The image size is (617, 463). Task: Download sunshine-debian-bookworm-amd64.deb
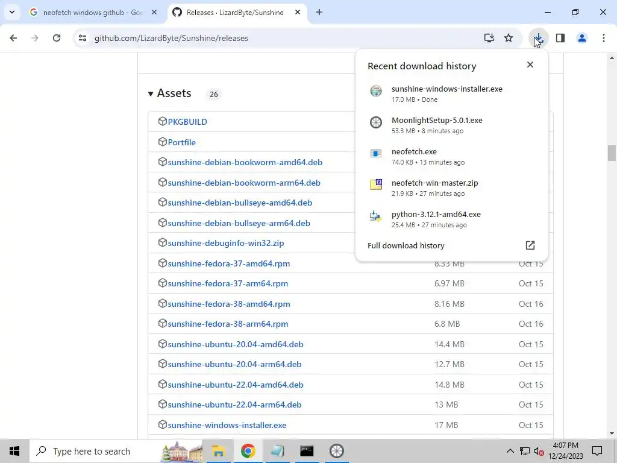[245, 163]
